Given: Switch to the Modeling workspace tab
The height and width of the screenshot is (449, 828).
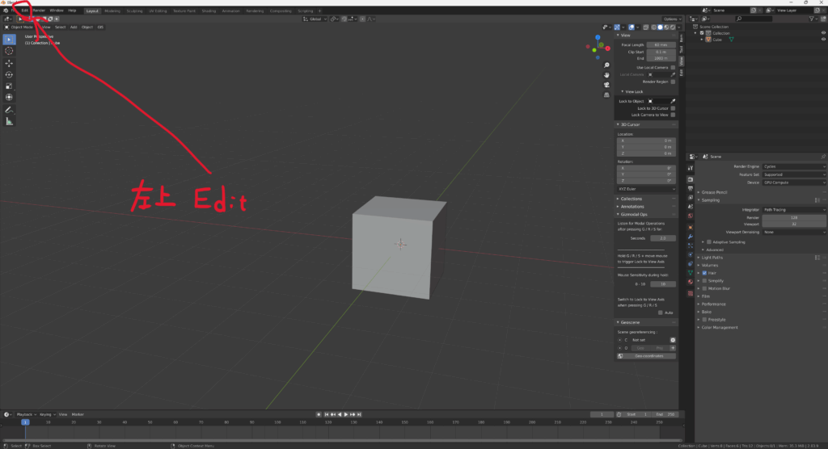Looking at the screenshot, I should [x=112, y=10].
